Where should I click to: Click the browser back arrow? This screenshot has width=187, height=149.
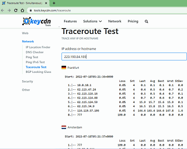click(x=2, y=10)
